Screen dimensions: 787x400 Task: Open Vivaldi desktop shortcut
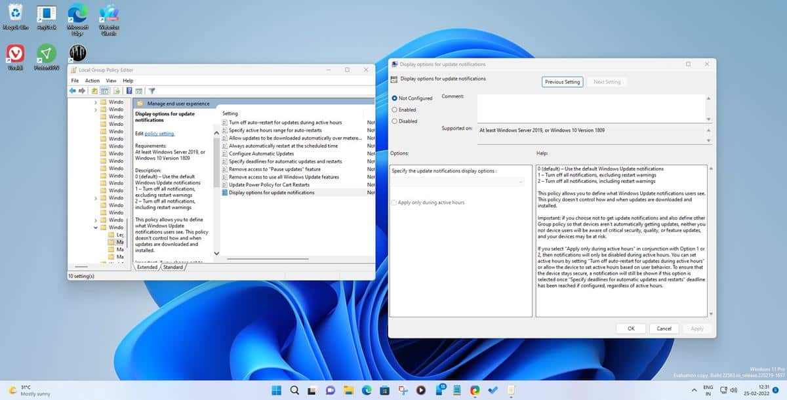pyautogui.click(x=16, y=57)
